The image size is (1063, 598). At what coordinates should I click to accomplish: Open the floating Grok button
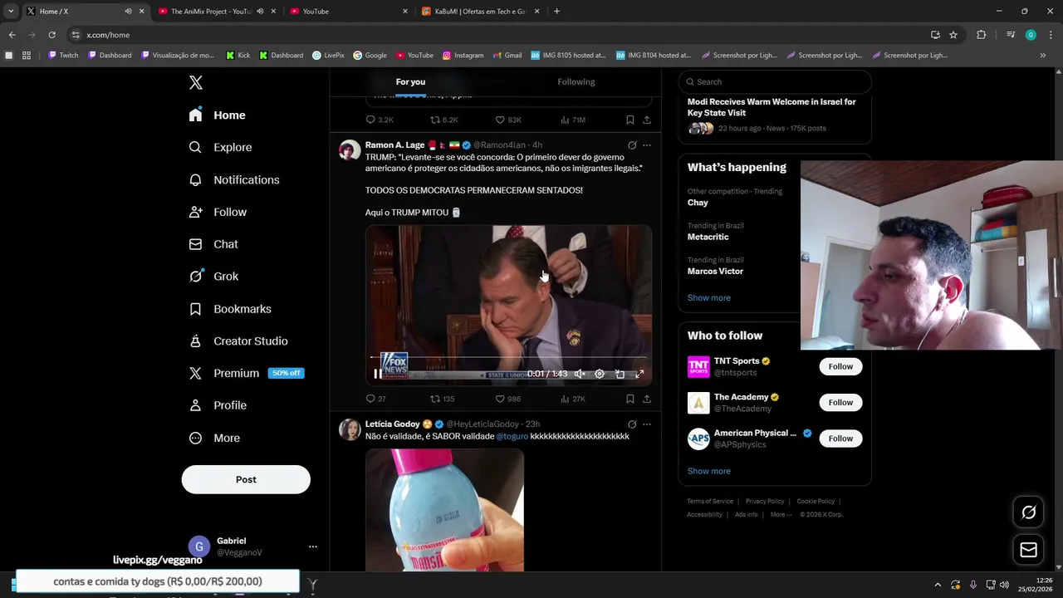(1028, 512)
